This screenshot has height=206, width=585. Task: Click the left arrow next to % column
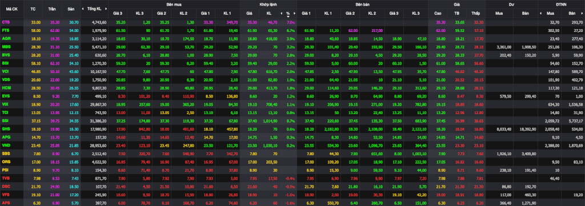click(281, 14)
